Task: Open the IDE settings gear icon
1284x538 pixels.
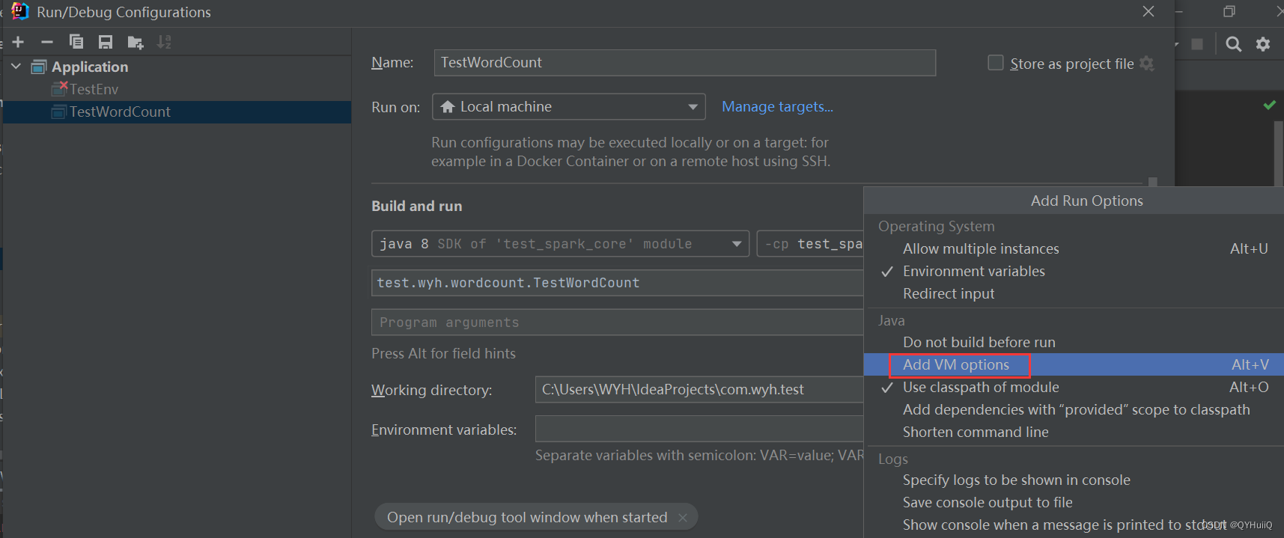Action: (x=1263, y=44)
